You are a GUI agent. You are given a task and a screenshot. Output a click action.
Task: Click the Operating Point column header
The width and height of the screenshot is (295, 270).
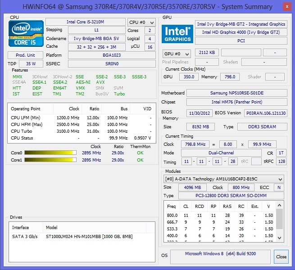click(x=31, y=109)
